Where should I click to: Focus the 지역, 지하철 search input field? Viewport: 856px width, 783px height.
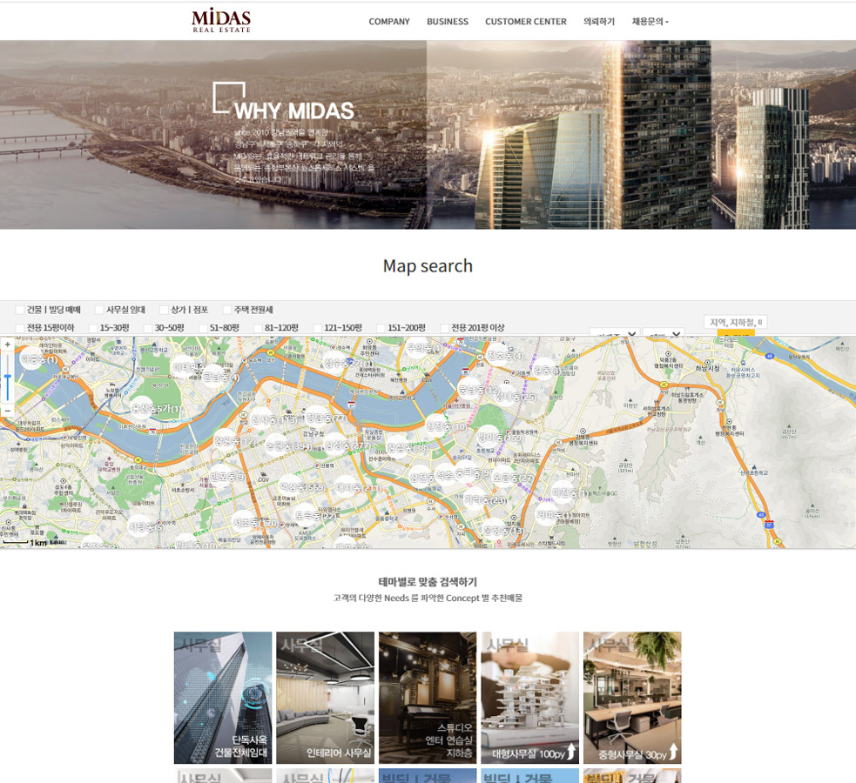coord(735,322)
